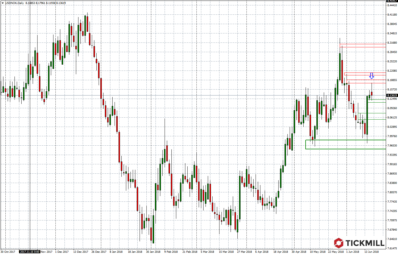Viewport: 398px width, 255px height.
Task: Click price scale value 7.64610
Action: (x=392, y=239)
